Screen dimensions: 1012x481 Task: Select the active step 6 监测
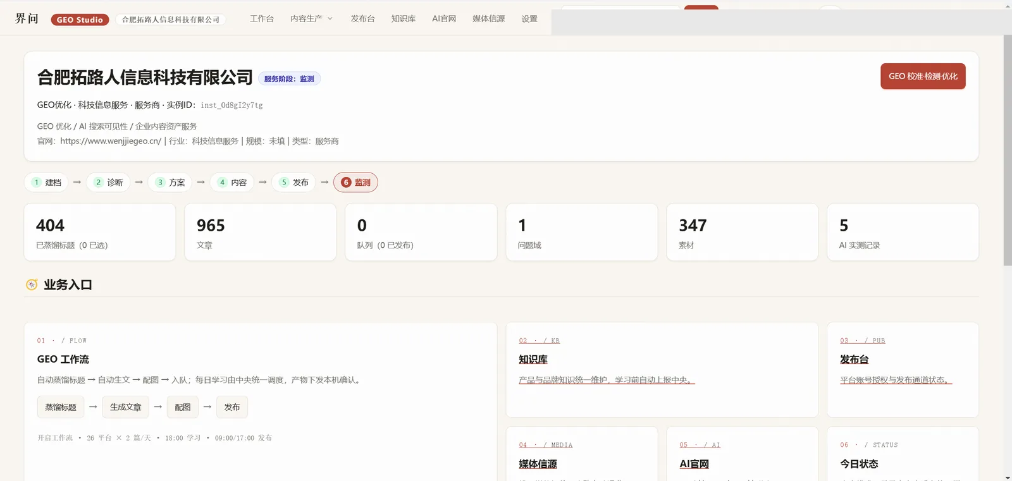[x=355, y=182]
